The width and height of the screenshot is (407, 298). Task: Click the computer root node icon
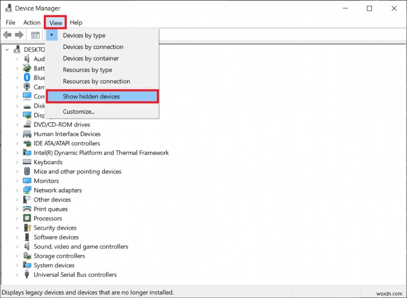(x=17, y=49)
